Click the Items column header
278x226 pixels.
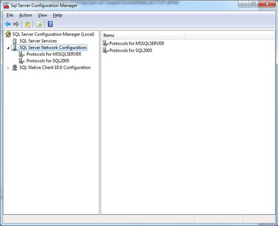coord(143,35)
